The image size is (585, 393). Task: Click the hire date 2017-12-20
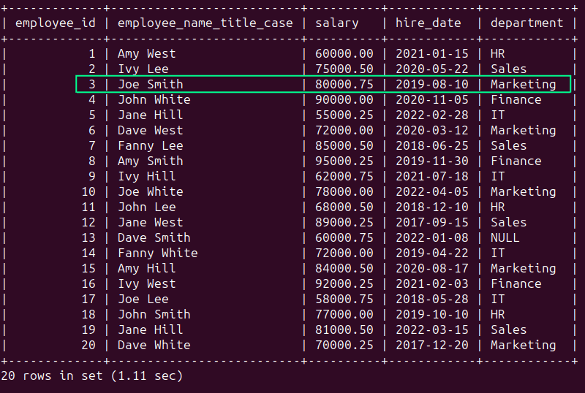point(431,345)
